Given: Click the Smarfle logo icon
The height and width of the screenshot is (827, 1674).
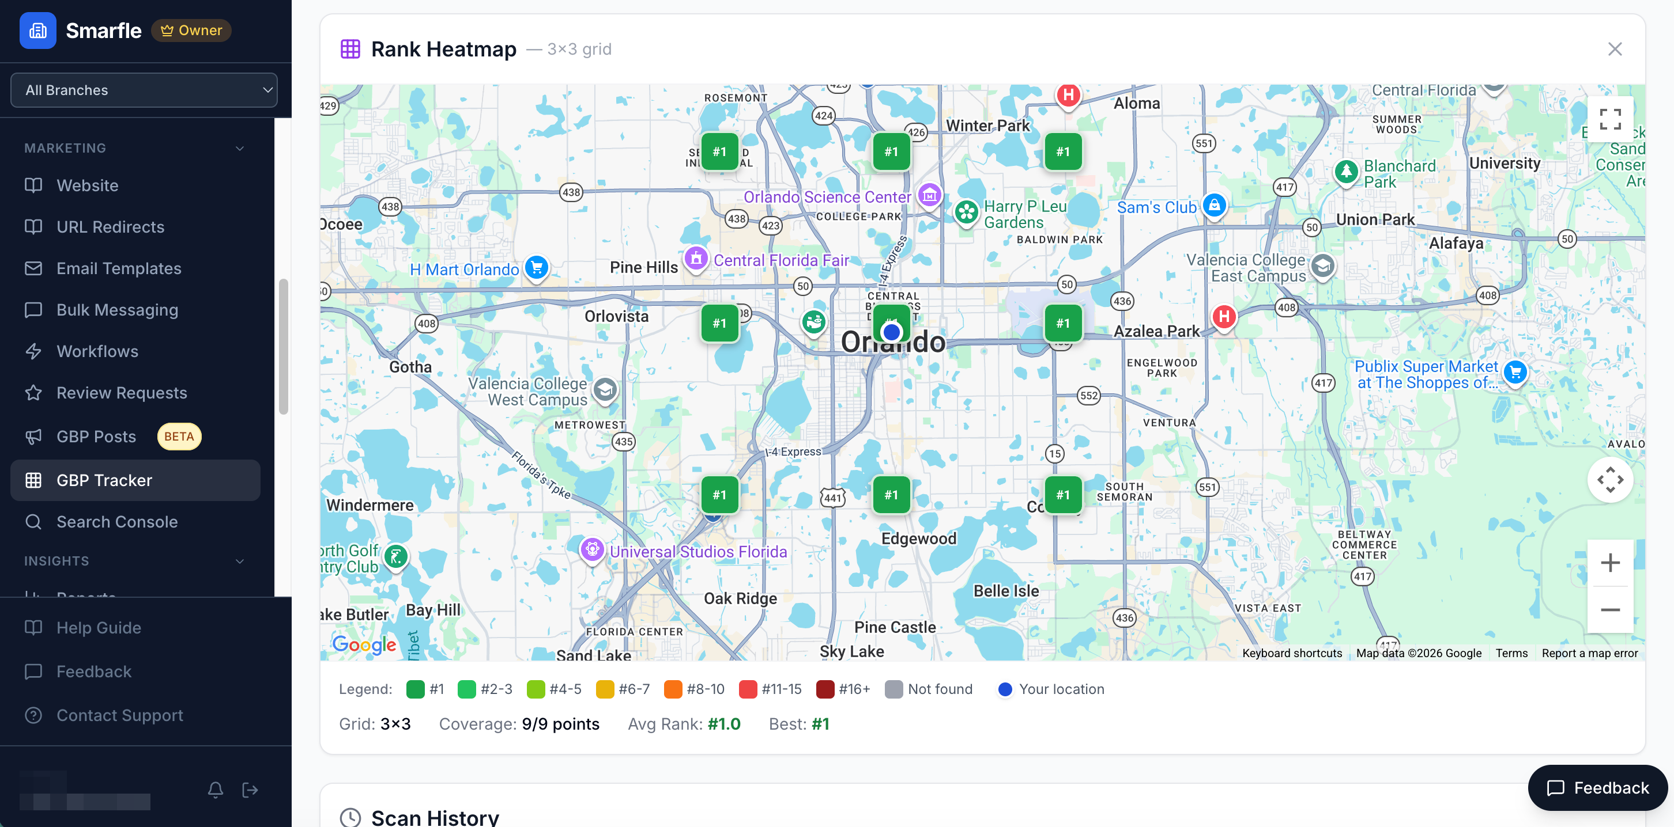Looking at the screenshot, I should point(37,31).
